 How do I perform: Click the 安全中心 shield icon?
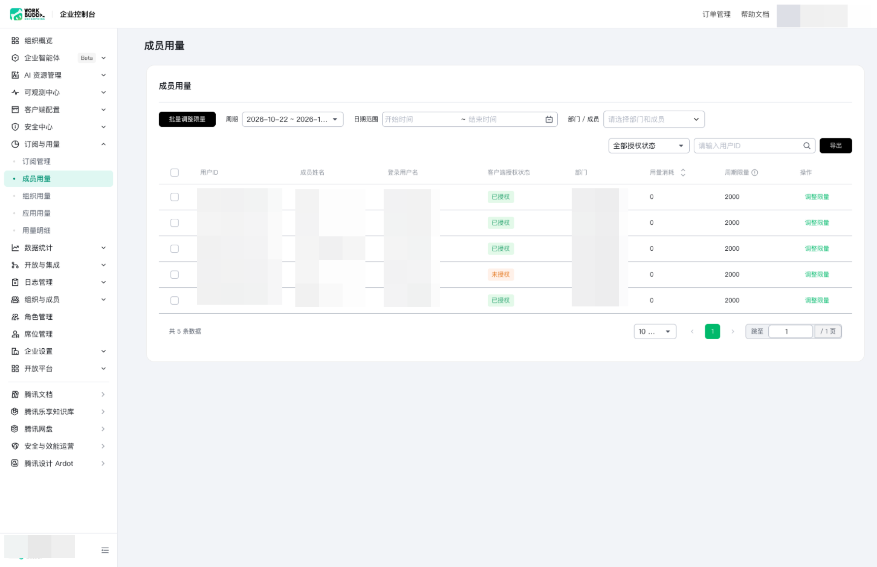[15, 127]
